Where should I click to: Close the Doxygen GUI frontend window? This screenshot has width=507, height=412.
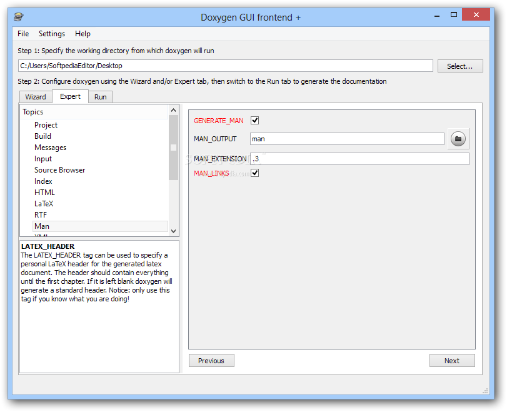pos(476,14)
